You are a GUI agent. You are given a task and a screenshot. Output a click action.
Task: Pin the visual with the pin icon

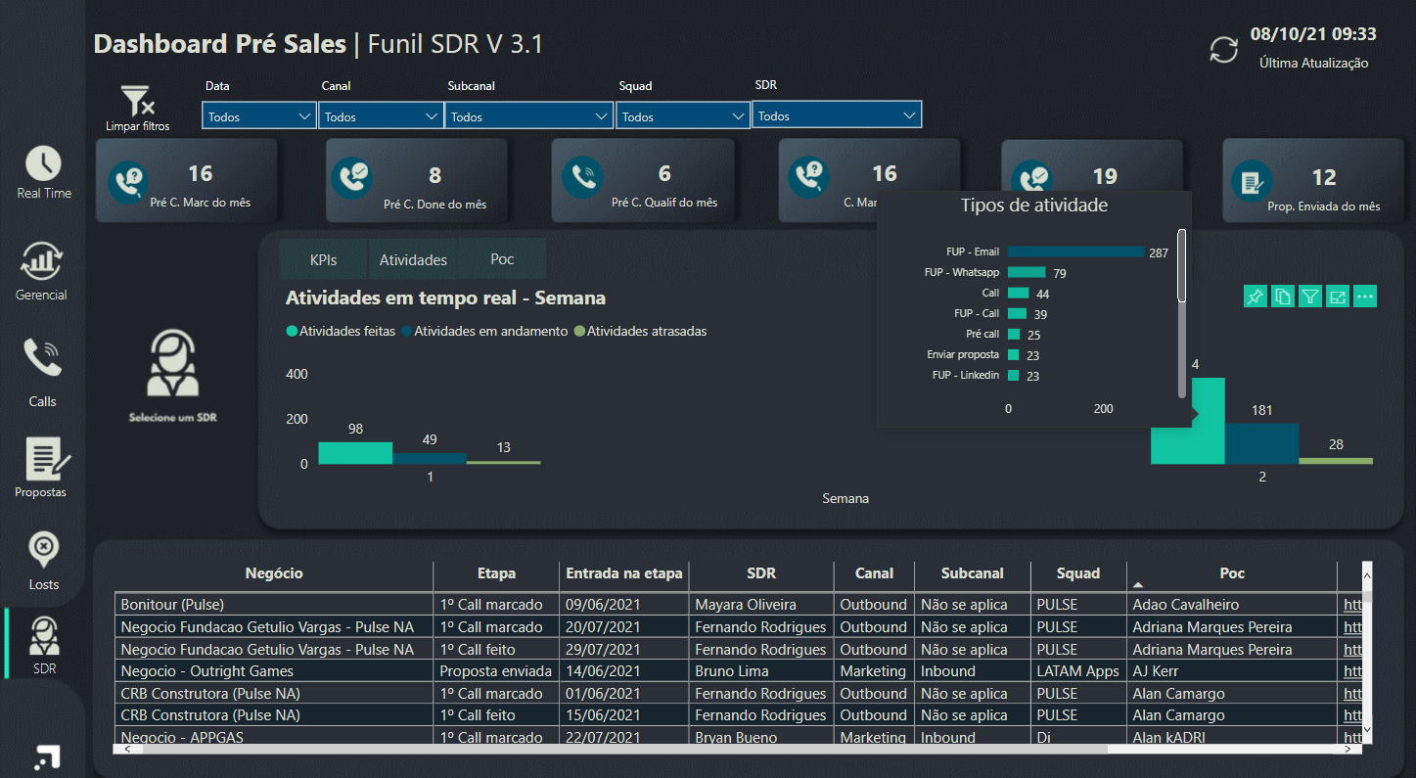click(1255, 297)
